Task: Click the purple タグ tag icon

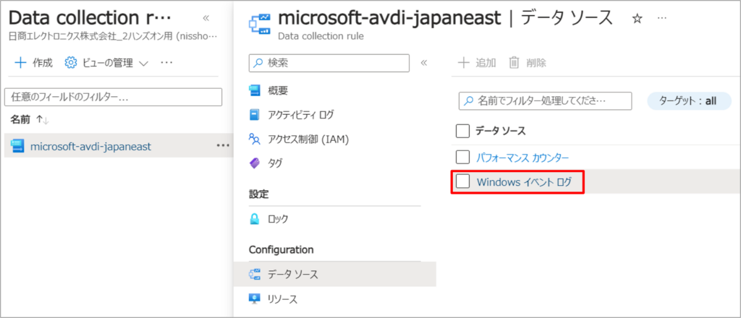Action: click(x=255, y=164)
